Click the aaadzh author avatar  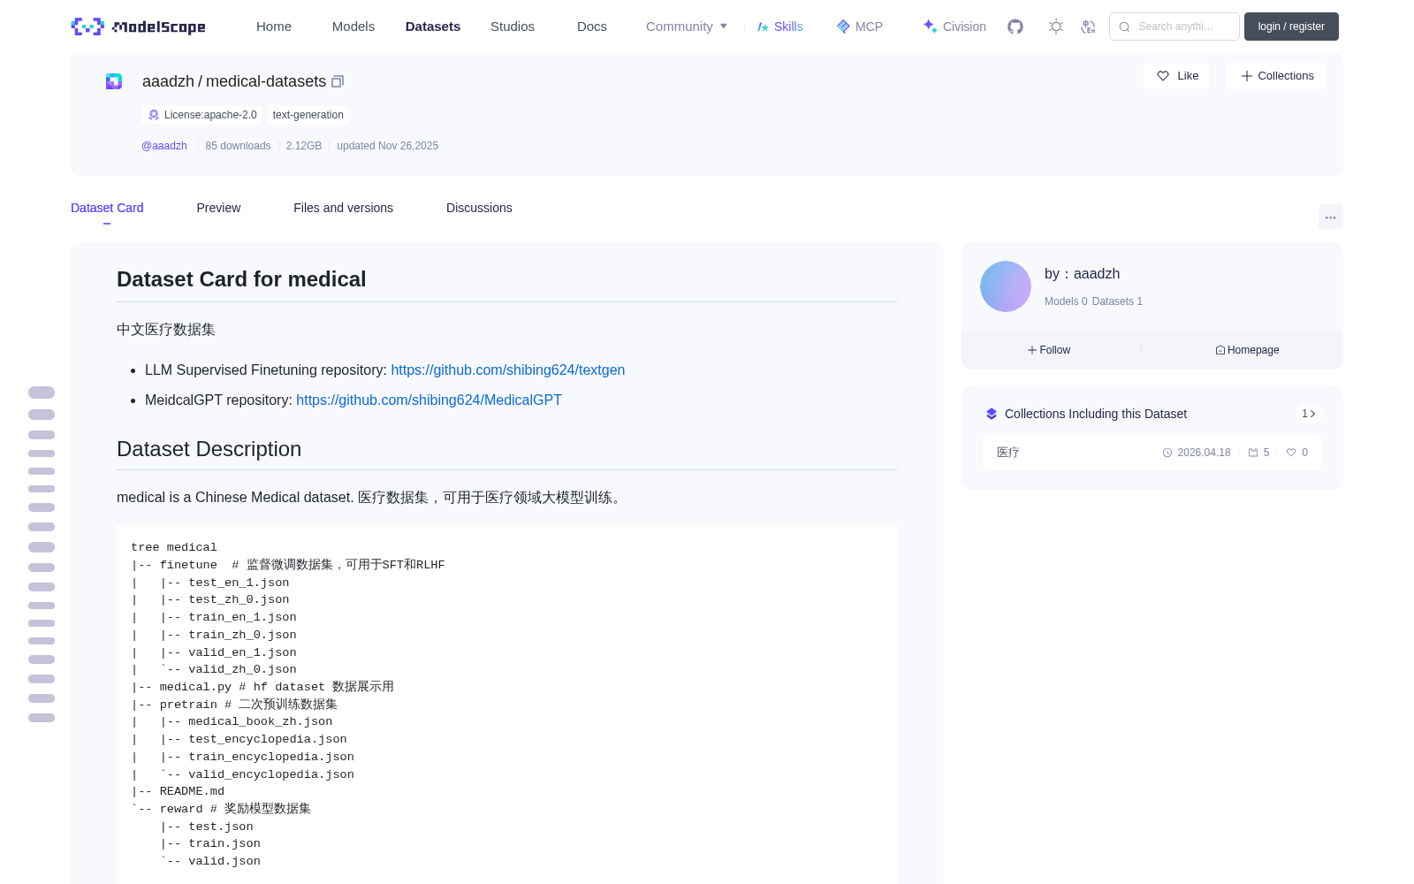(x=1006, y=286)
